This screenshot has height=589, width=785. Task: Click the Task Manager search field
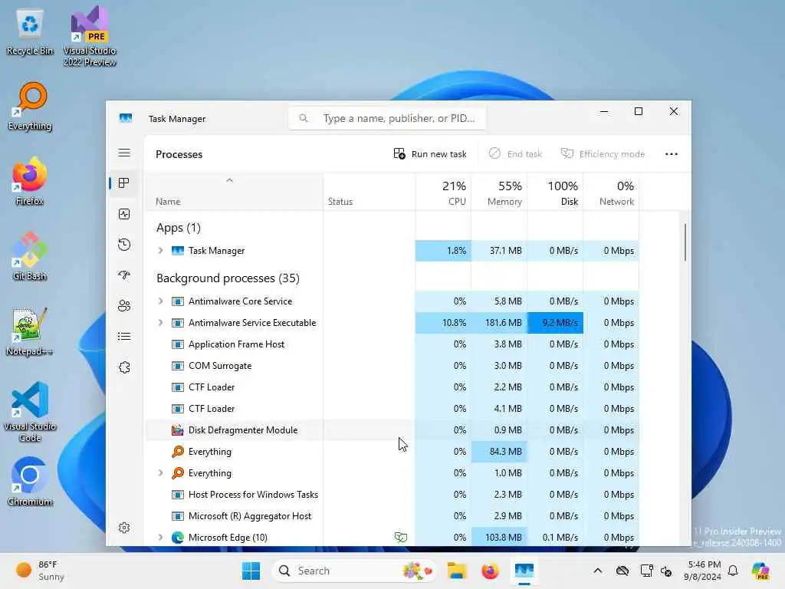pyautogui.click(x=386, y=118)
